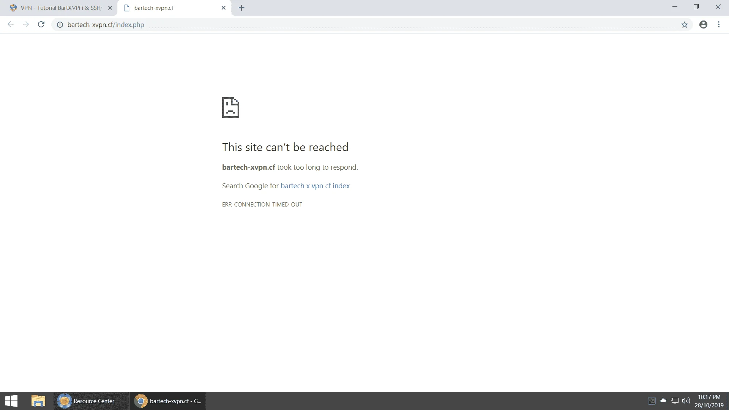
Task: Open the network tray icon
Action: point(675,401)
